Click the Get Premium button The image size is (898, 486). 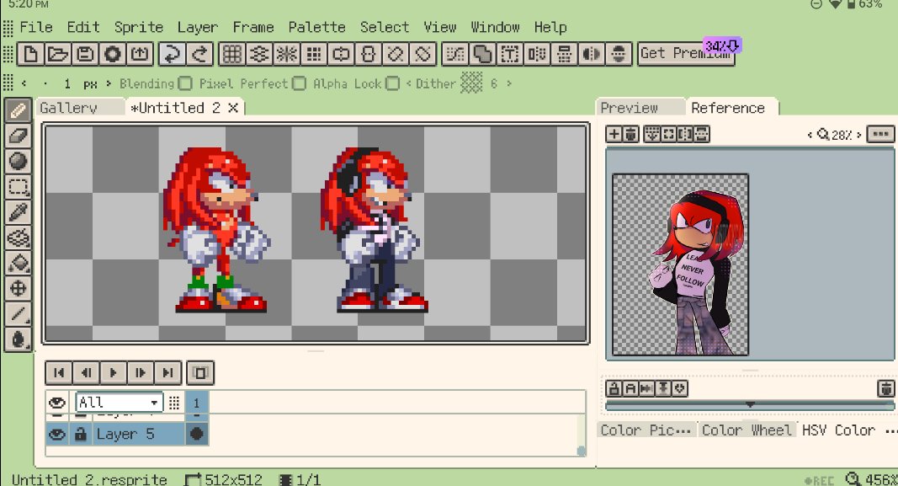point(686,54)
